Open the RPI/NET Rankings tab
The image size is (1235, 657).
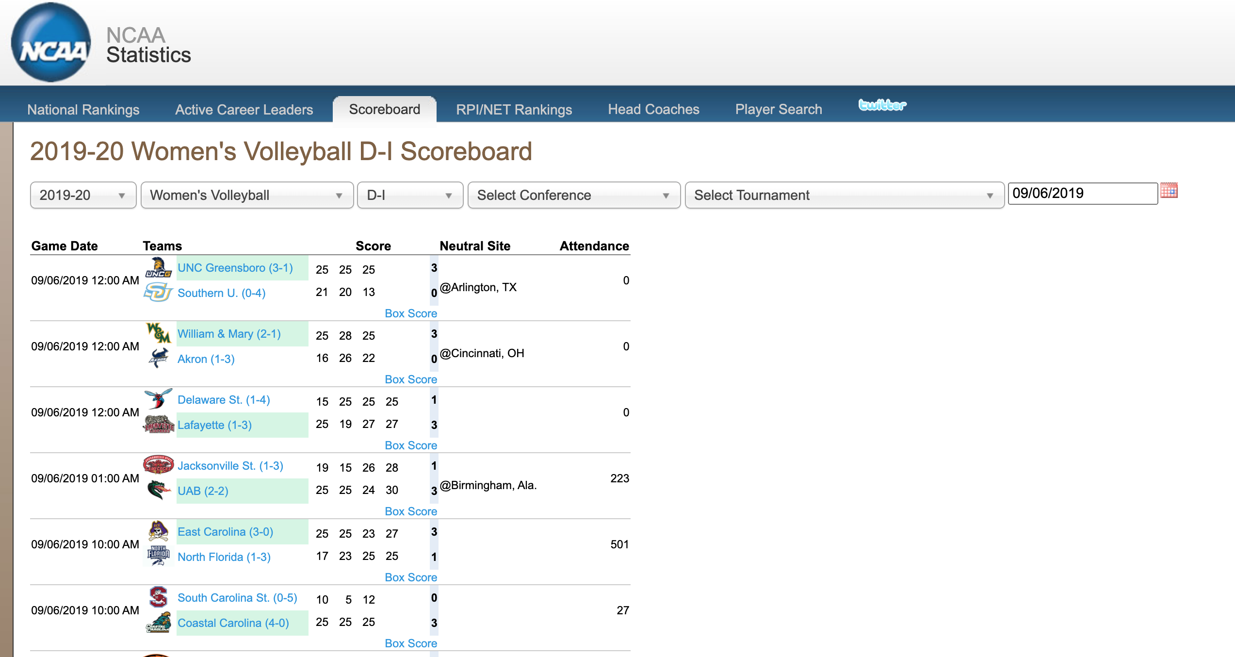click(x=514, y=110)
